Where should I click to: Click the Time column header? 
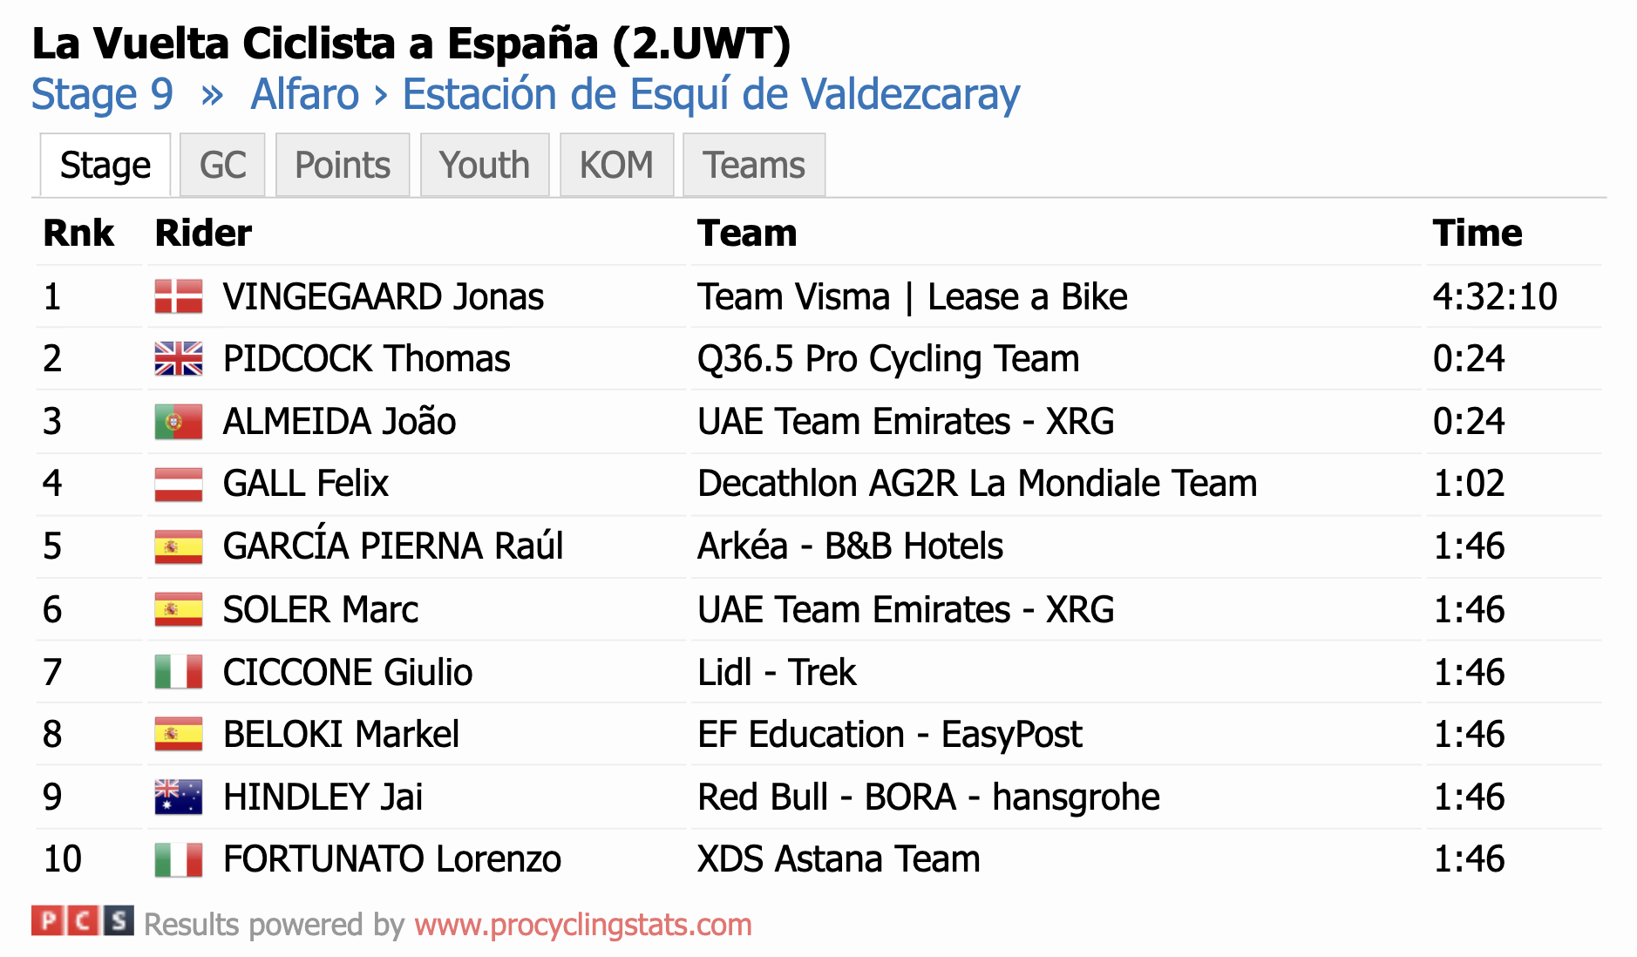(x=1477, y=233)
